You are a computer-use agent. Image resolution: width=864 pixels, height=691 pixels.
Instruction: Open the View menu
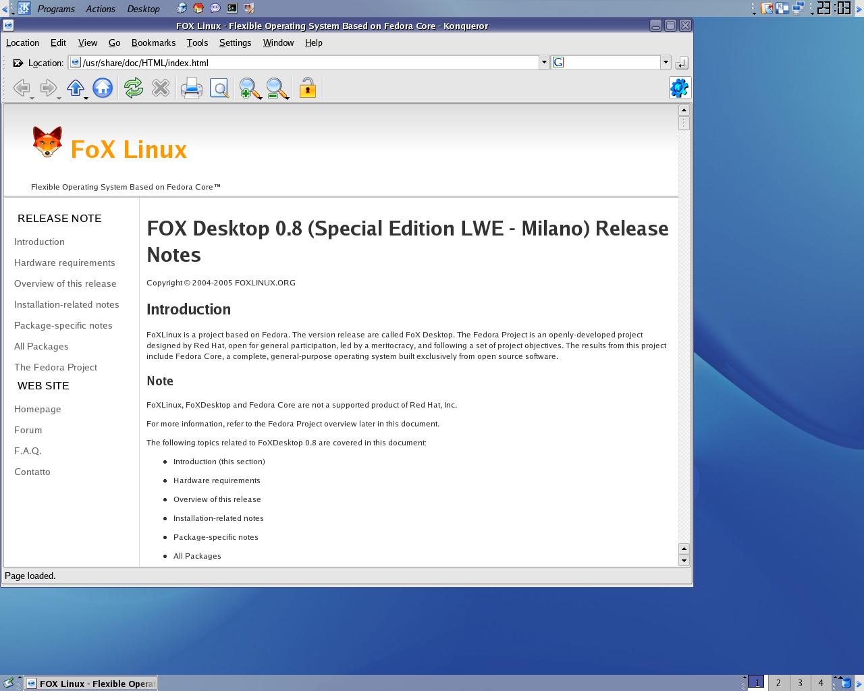pos(88,43)
